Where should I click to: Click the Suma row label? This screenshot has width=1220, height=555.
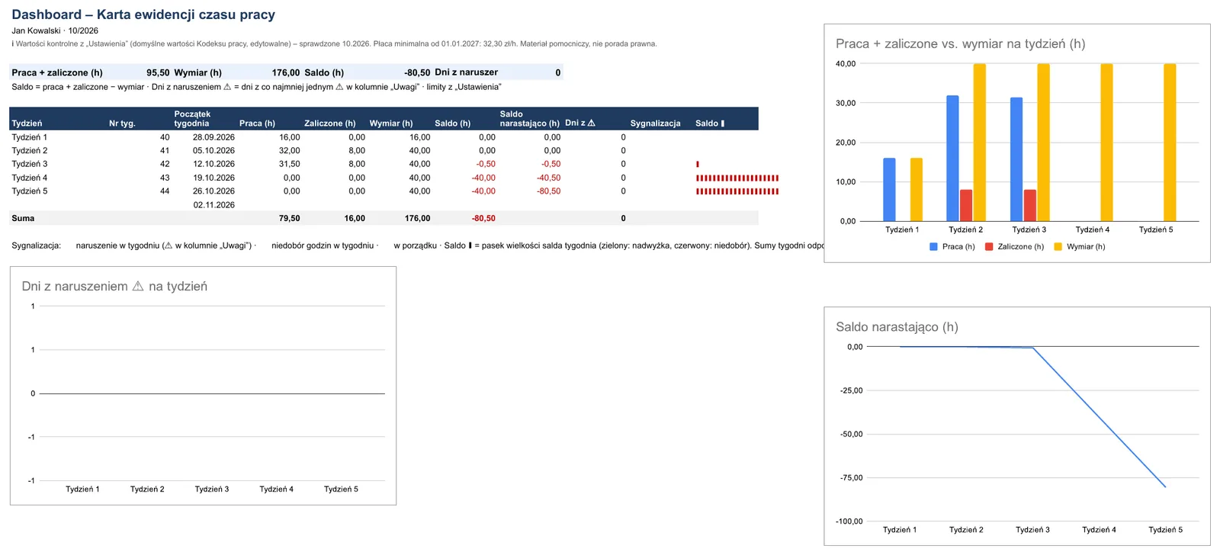[23, 218]
